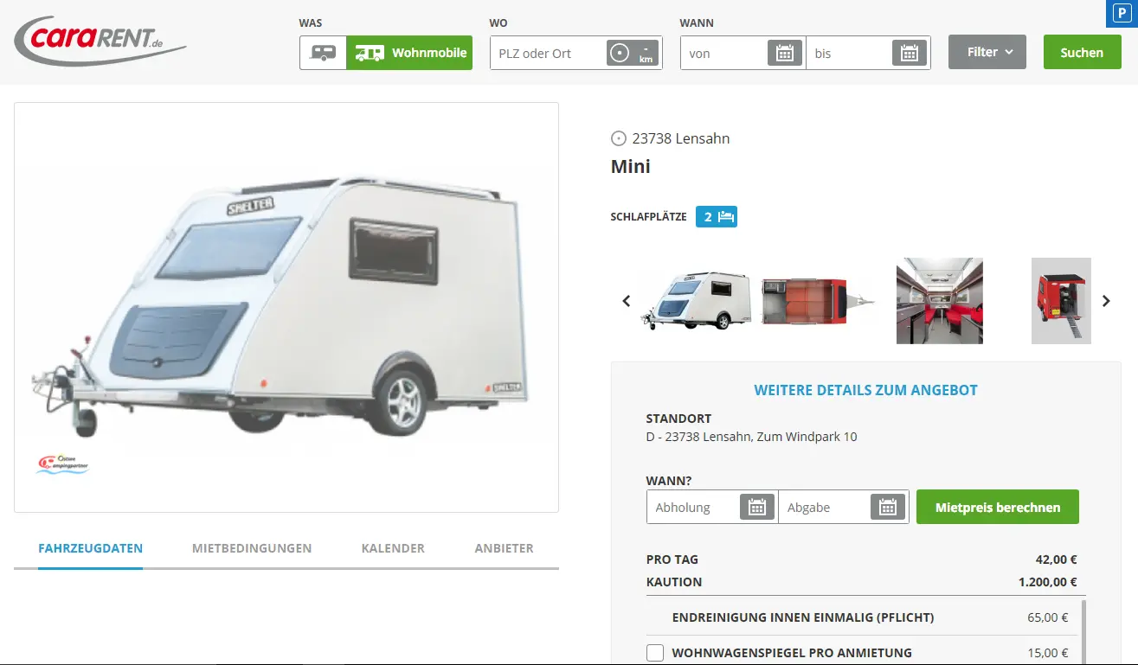The image size is (1138, 665).
Task: Open the Kalender tab
Action: (x=393, y=548)
